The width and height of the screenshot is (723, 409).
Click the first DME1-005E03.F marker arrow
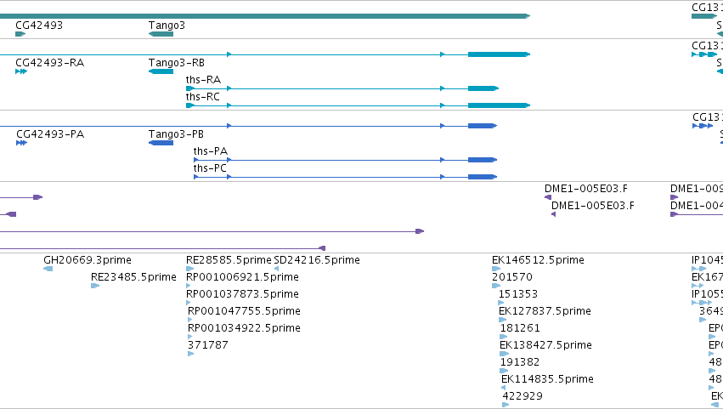548,197
